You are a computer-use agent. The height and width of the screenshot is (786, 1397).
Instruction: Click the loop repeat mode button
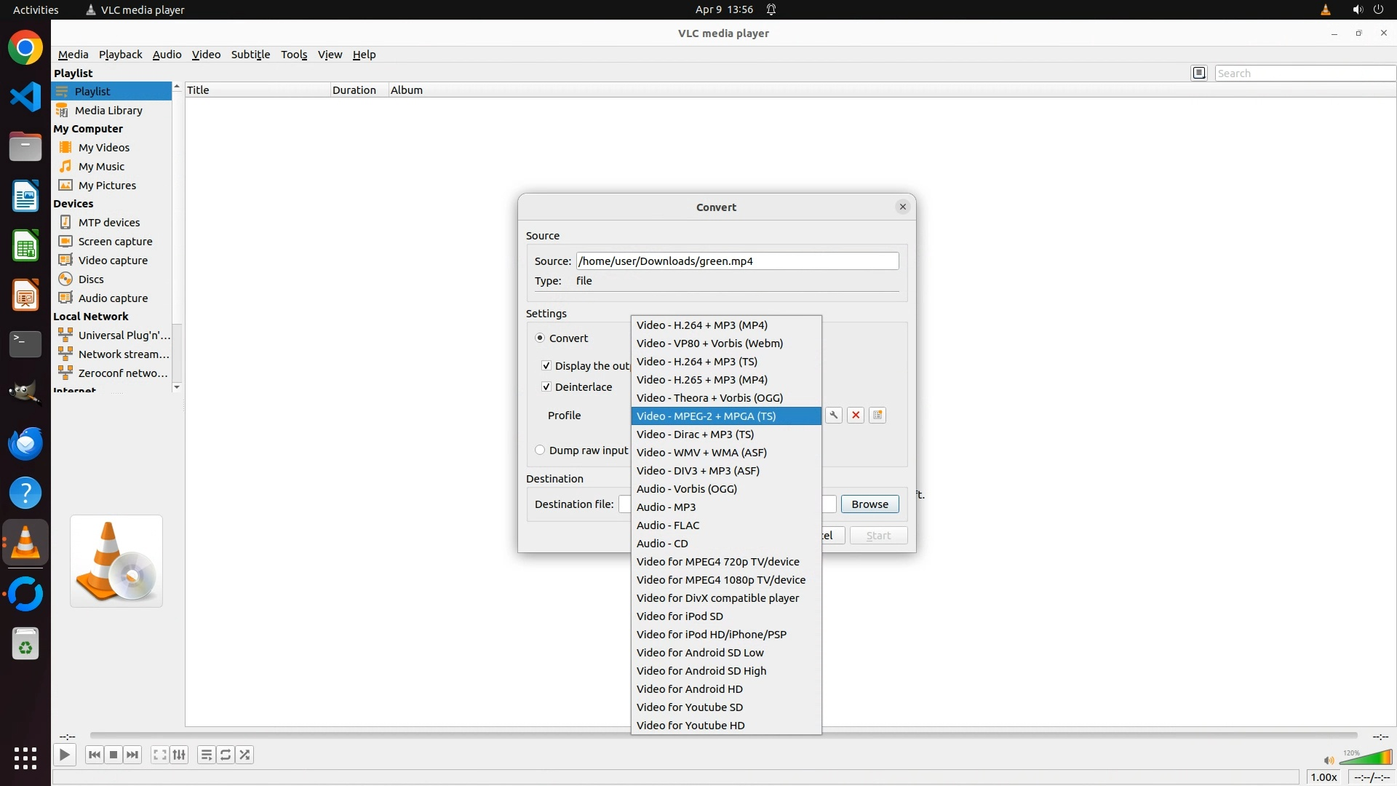tap(226, 755)
